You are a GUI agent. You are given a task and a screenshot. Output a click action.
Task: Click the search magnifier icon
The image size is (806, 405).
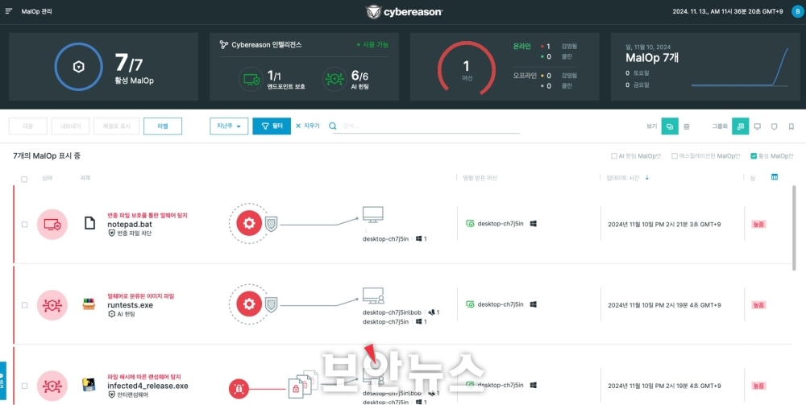point(333,126)
